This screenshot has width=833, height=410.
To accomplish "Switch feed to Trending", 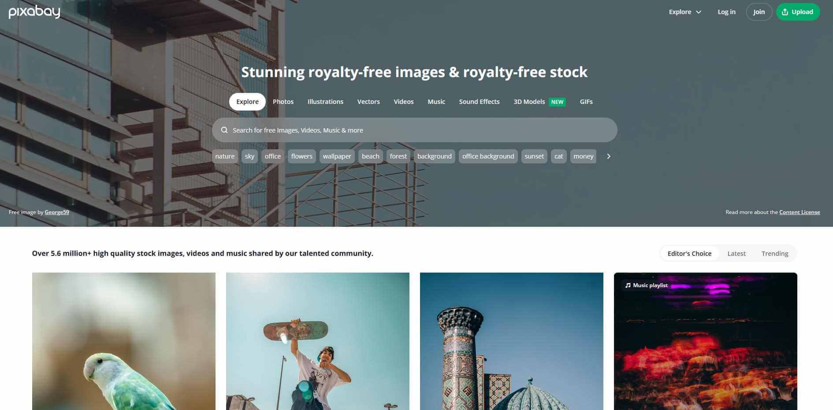I will click(x=775, y=254).
